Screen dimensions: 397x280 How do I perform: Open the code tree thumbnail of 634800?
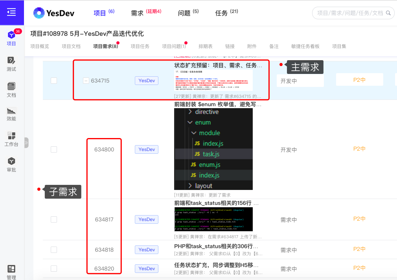[213, 149]
